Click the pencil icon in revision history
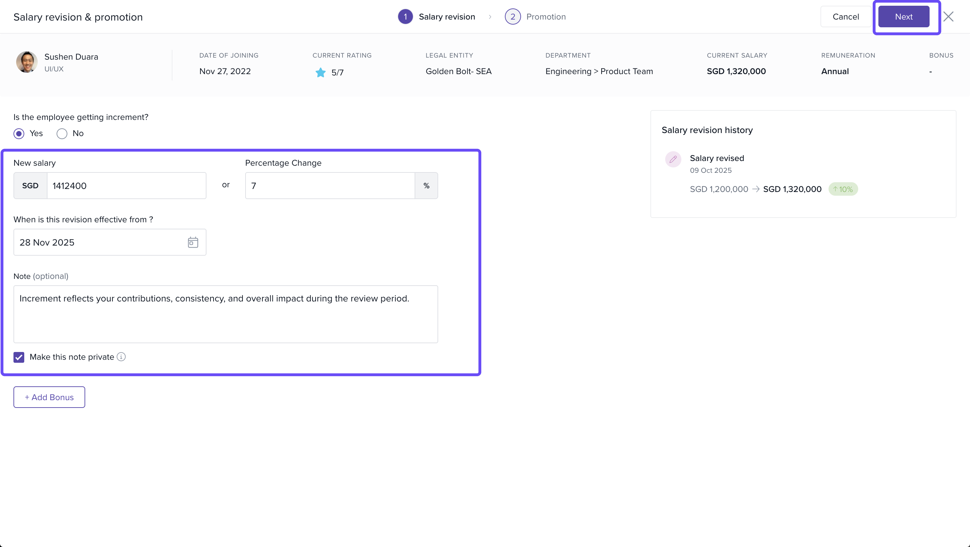Viewport: 970px width, 547px height. [673, 159]
